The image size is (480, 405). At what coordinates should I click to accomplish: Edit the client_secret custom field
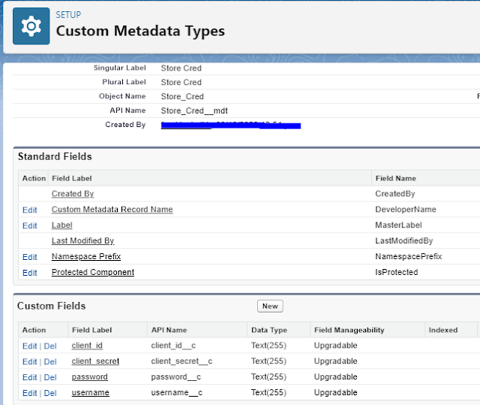[30, 362]
